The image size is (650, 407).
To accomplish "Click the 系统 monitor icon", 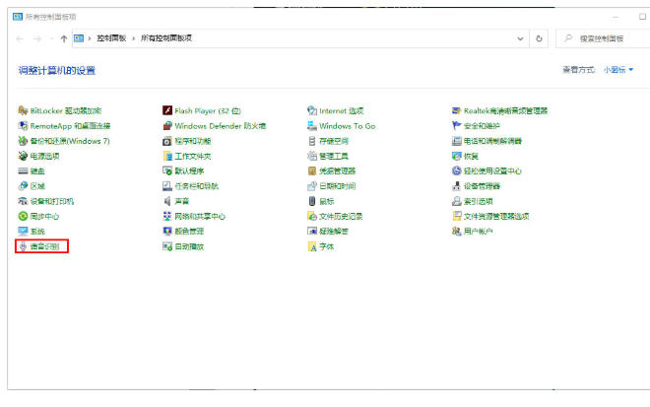I will [23, 231].
